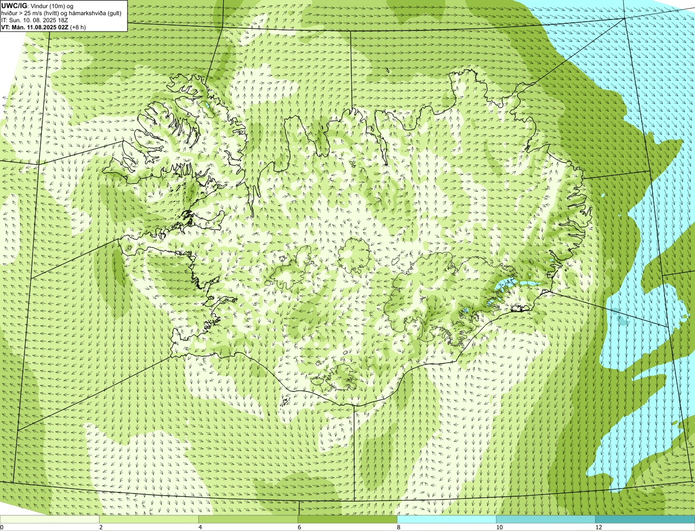The height and width of the screenshot is (531, 695).
Task: Click the scale label '8'
Action: pos(399,527)
